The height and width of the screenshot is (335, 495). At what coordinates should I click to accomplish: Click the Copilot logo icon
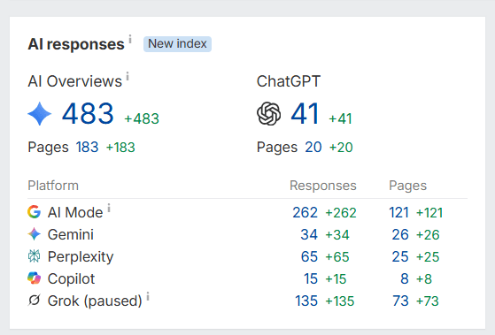[x=35, y=278]
